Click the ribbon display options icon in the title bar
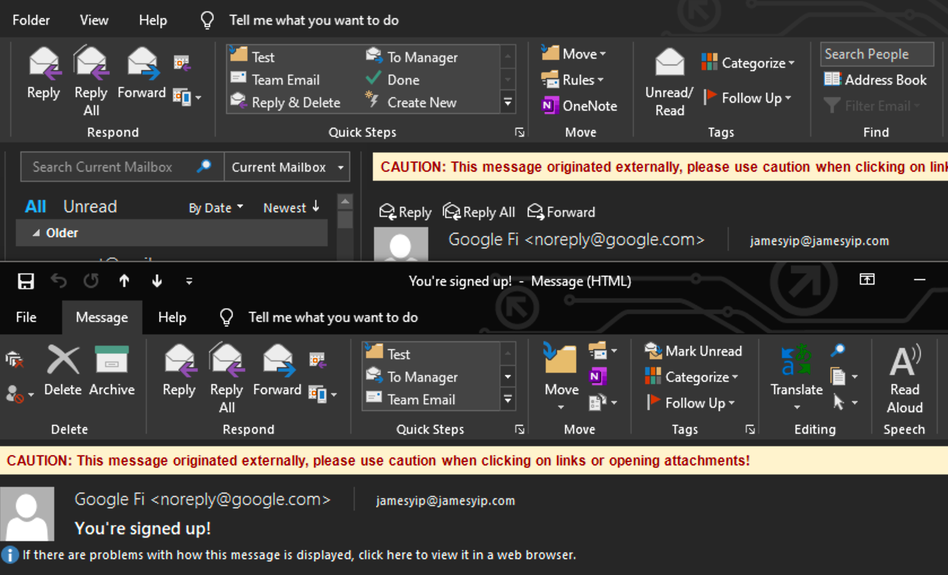 pyautogui.click(x=867, y=279)
